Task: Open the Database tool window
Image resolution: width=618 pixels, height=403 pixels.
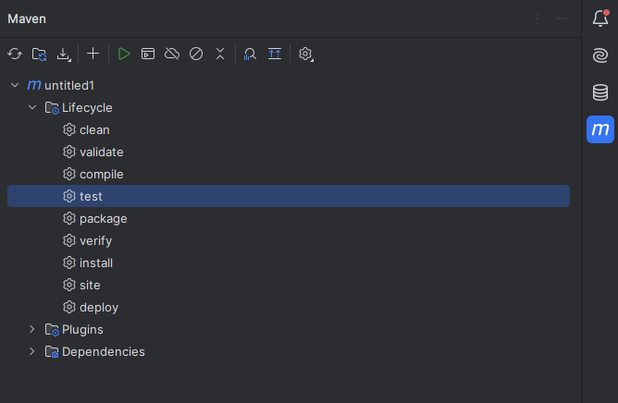Action: [x=600, y=92]
